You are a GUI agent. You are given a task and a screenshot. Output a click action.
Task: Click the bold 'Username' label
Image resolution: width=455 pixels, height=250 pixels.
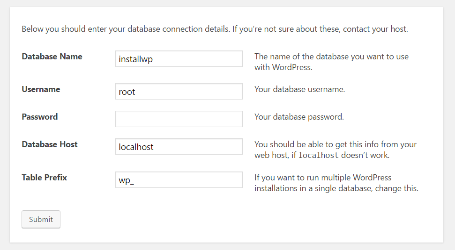[41, 89]
